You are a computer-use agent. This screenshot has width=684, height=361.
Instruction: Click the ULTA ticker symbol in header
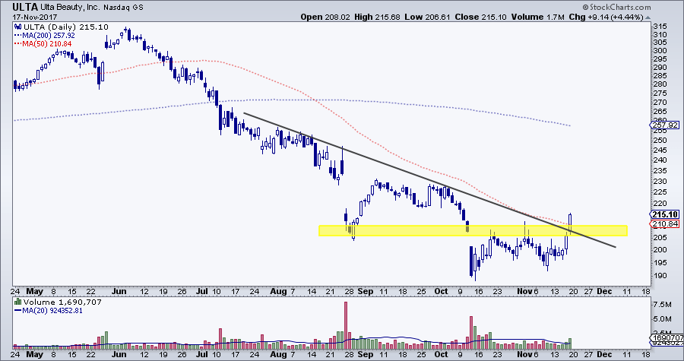point(15,6)
